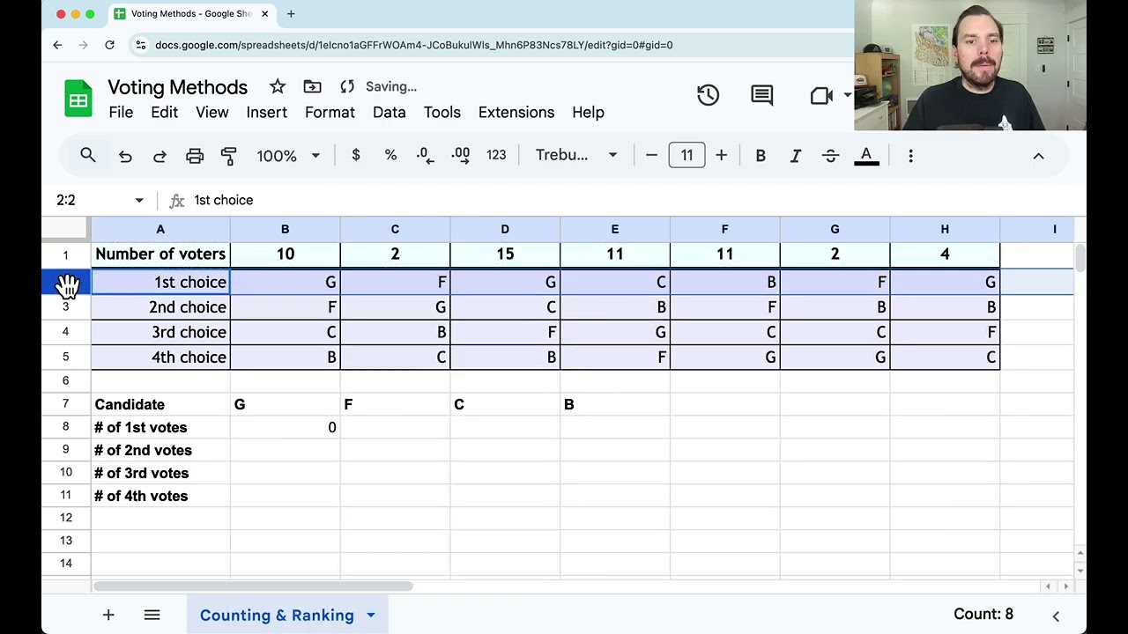The image size is (1128, 634).
Task: Select the Paint format roller tool
Action: point(229,156)
